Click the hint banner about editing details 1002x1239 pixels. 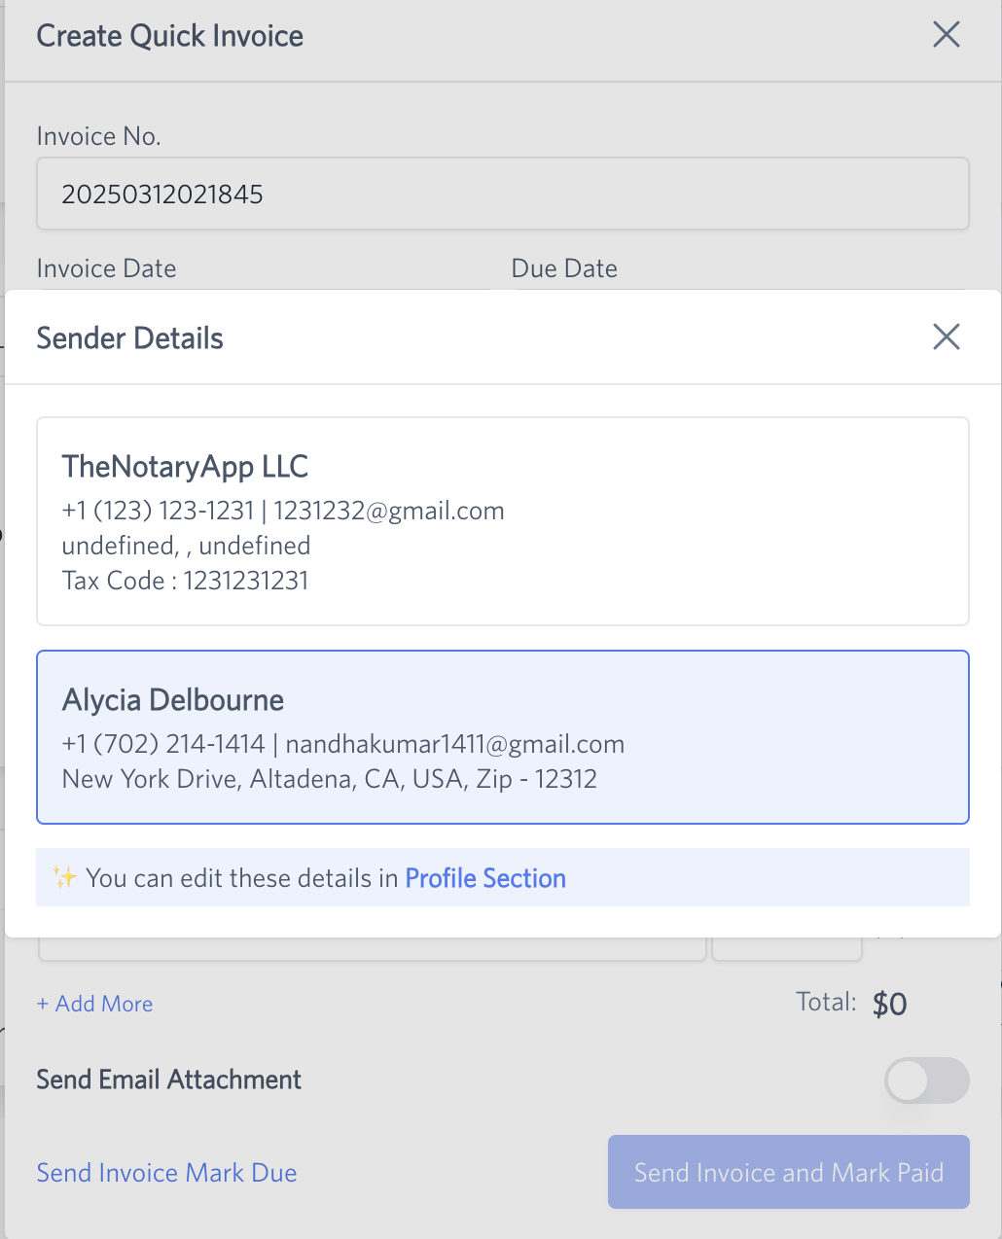502,877
